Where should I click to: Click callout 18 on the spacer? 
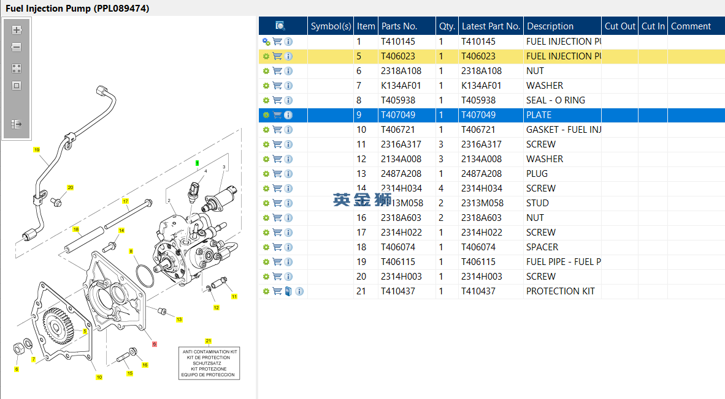(x=76, y=229)
